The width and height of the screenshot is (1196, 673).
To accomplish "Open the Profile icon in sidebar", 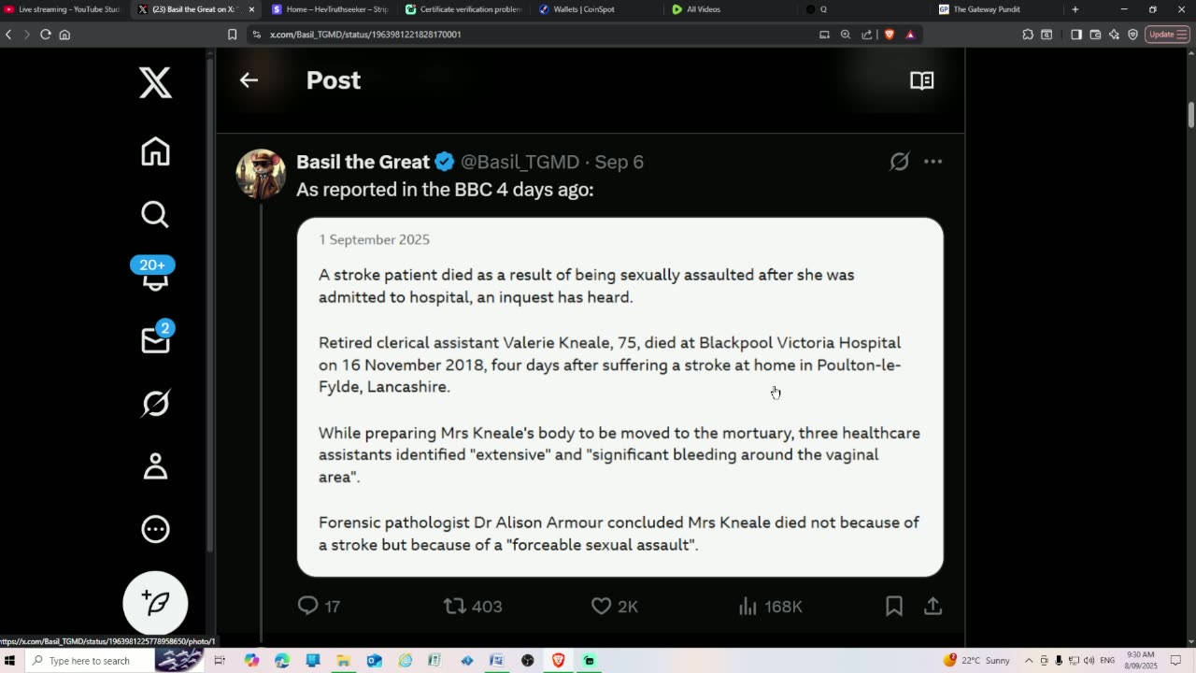I will pyautogui.click(x=155, y=465).
